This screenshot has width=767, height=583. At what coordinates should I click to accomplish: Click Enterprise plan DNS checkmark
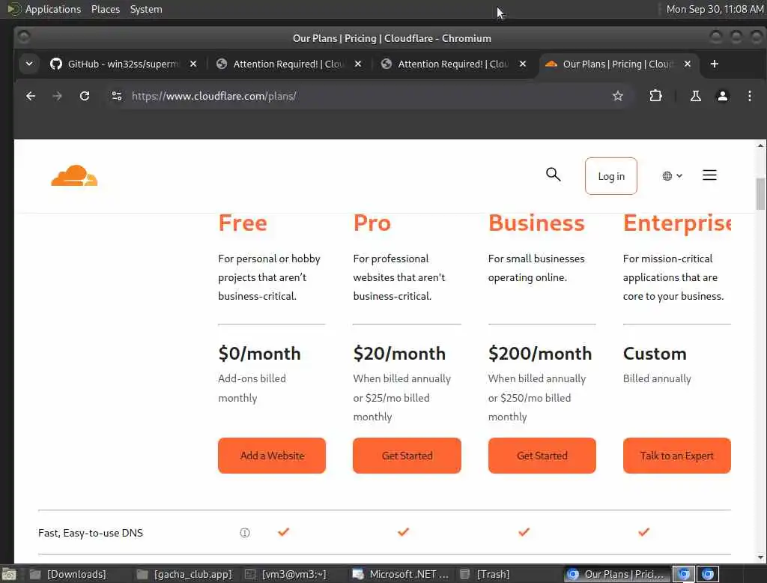tap(643, 531)
